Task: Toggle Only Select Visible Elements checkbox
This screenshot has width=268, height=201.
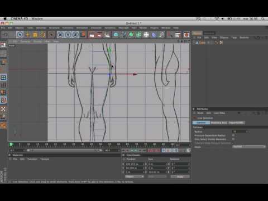Action: 233,139
